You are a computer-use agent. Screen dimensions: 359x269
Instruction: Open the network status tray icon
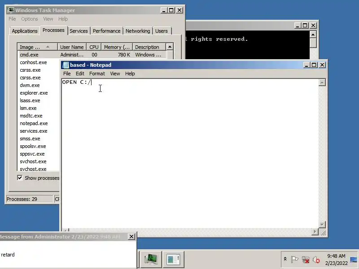coord(306,260)
